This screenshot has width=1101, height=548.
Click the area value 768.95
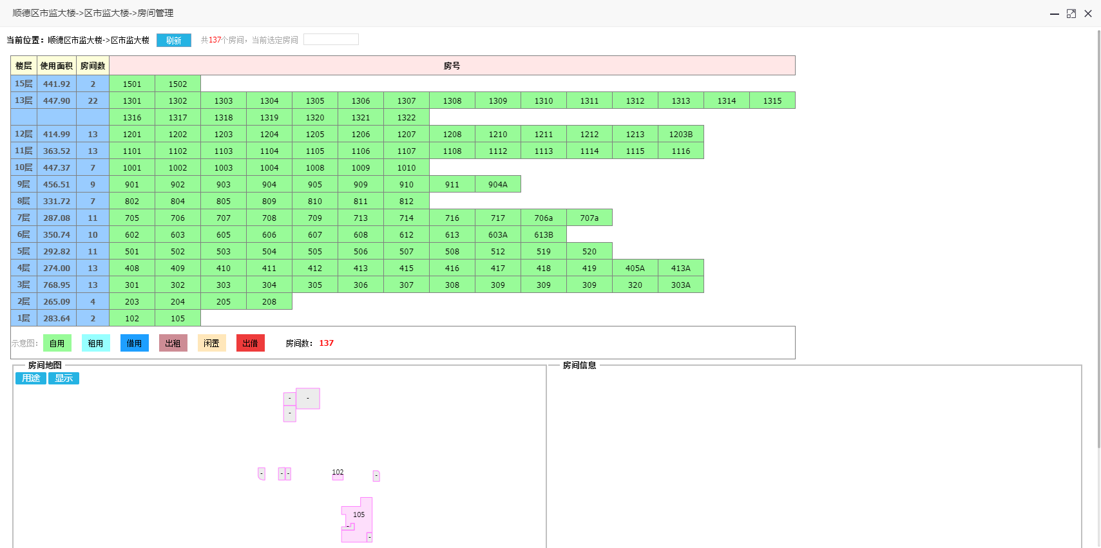tap(57, 285)
